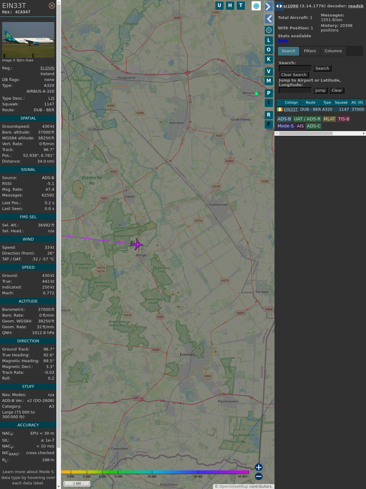366x489 pixels.
Task: Close the EIN33T aircraft info panel
Action: pyautogui.click(x=52, y=6)
